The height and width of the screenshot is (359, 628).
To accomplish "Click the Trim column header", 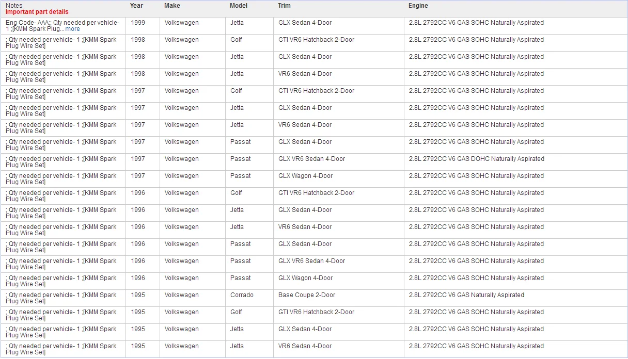I will tap(284, 6).
